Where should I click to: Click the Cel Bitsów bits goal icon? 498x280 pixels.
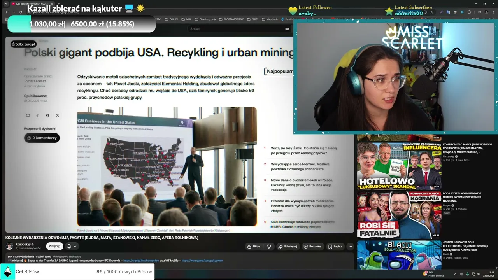[7, 271]
